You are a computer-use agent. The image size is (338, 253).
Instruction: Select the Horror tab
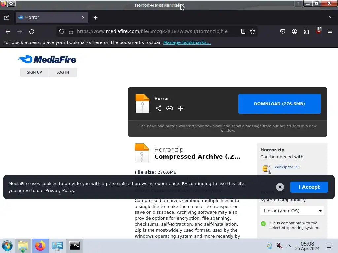click(52, 17)
